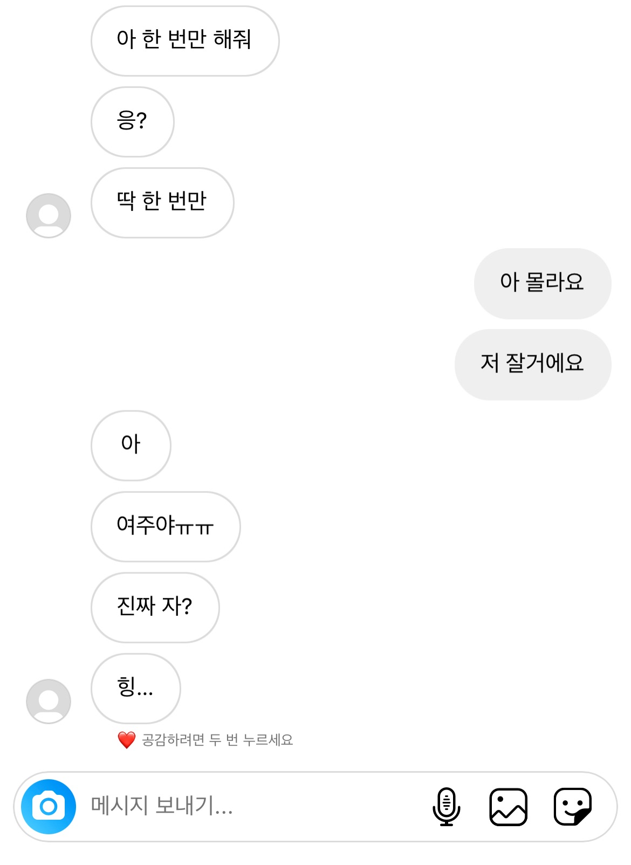Tap the microphone voice message icon

tap(446, 806)
